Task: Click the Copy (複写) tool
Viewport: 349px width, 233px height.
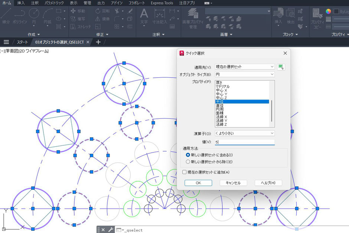Action: (x=78, y=19)
